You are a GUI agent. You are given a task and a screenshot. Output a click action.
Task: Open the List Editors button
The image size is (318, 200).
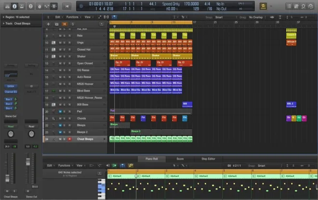(289, 6)
